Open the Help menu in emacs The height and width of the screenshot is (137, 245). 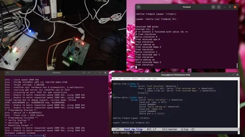155,79
